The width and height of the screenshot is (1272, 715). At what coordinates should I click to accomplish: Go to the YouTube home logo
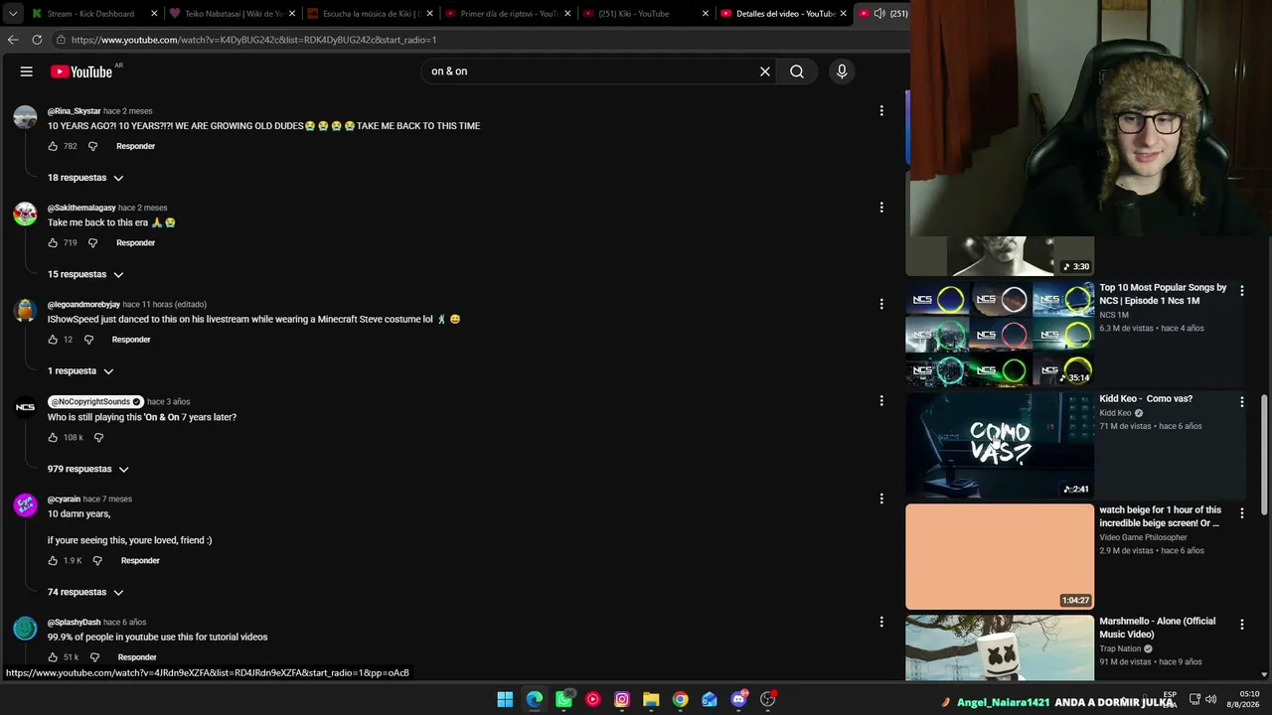coord(81,71)
